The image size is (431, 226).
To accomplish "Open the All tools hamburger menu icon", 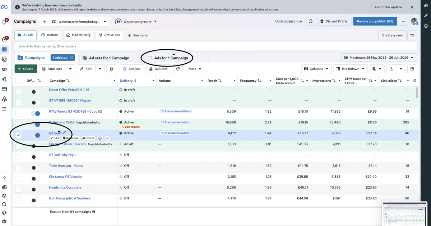I will [x=4, y=109].
